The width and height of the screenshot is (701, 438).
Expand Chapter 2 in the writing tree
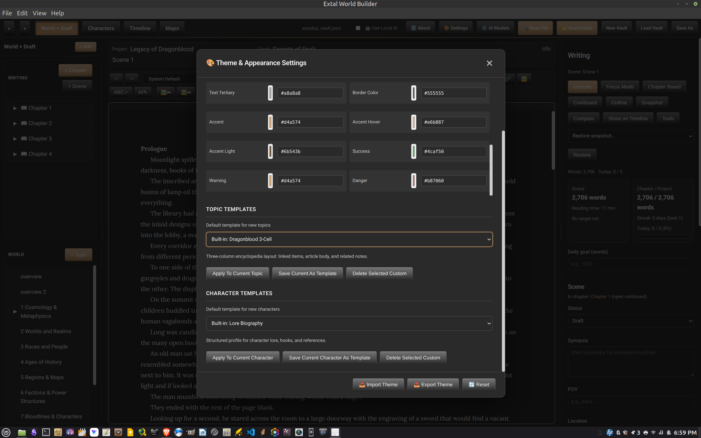coord(15,123)
